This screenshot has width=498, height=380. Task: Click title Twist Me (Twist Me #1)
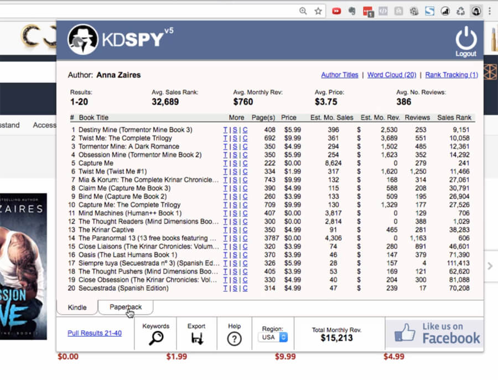pos(112,171)
